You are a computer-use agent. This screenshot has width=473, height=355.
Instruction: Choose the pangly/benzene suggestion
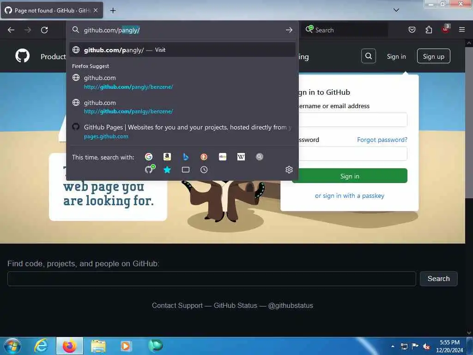[182, 82]
